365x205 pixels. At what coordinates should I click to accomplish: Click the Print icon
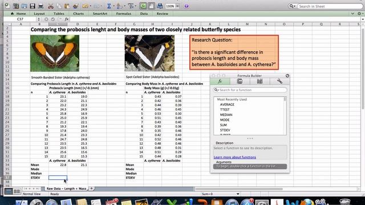click(40, 6)
